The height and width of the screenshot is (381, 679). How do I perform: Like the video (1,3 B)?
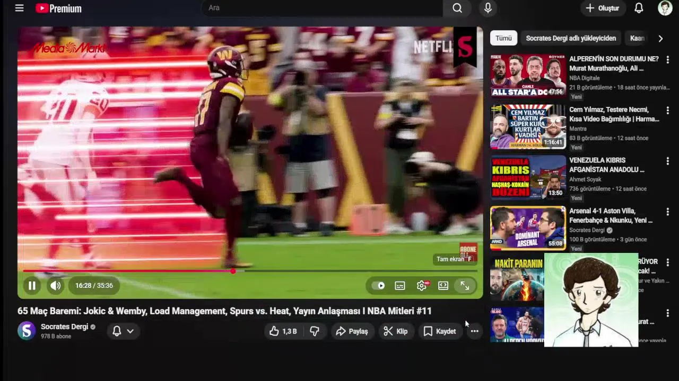click(283, 331)
